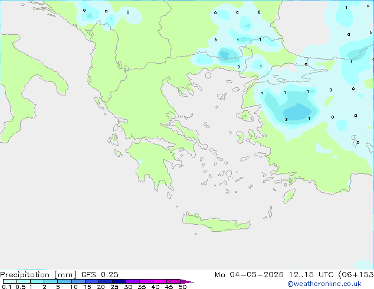Click the 25–30 mm navy legend swatch
The image size is (374, 289).
(119, 281)
